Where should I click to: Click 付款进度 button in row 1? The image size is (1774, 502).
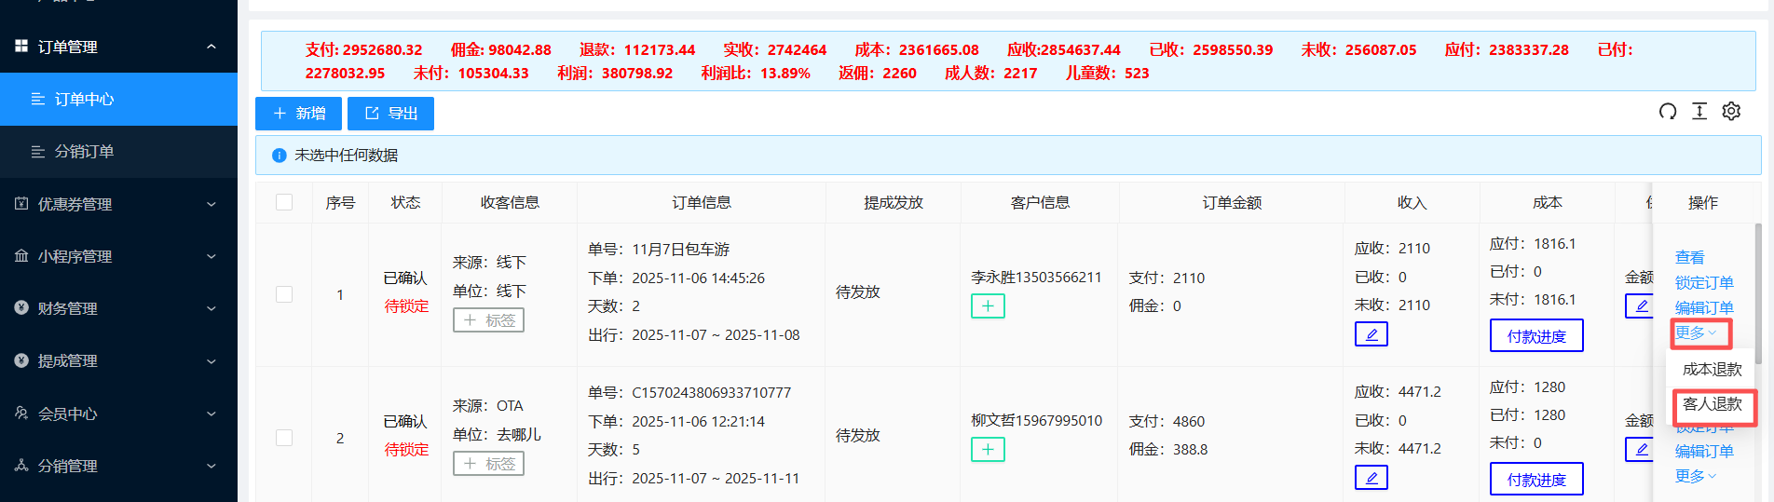pyautogui.click(x=1536, y=336)
